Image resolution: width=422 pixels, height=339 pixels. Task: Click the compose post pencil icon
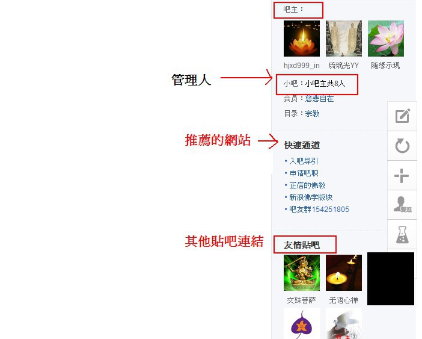pos(402,116)
